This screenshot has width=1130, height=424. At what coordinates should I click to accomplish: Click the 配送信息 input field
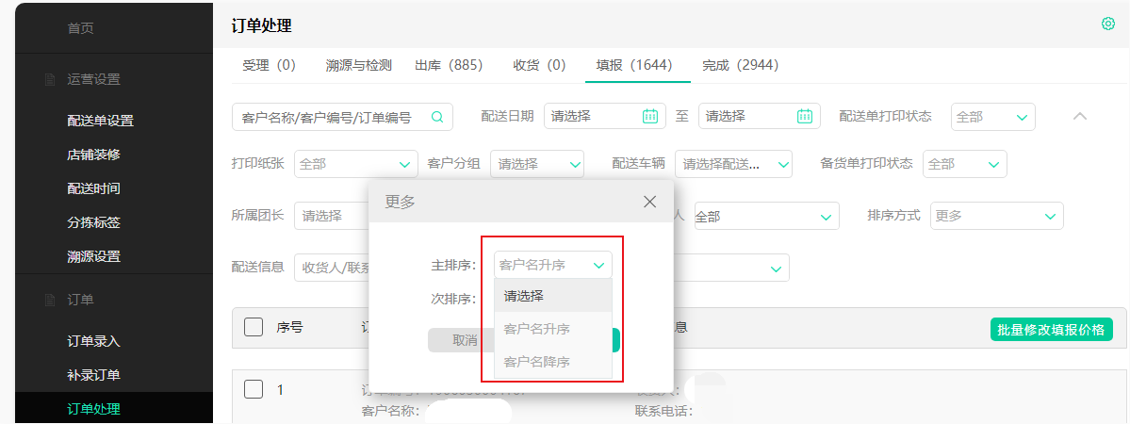point(332,268)
